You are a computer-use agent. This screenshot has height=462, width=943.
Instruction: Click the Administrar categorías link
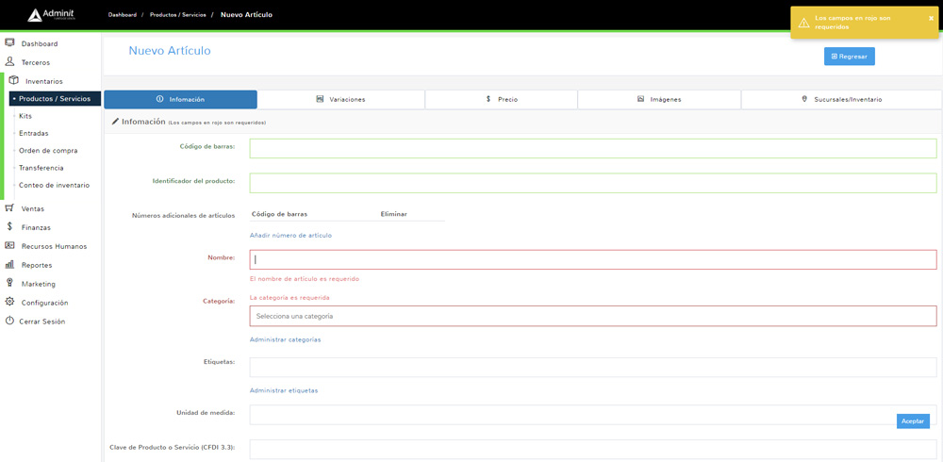285,339
